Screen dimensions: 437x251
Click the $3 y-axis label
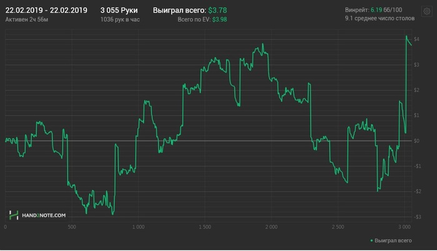(x=416, y=65)
